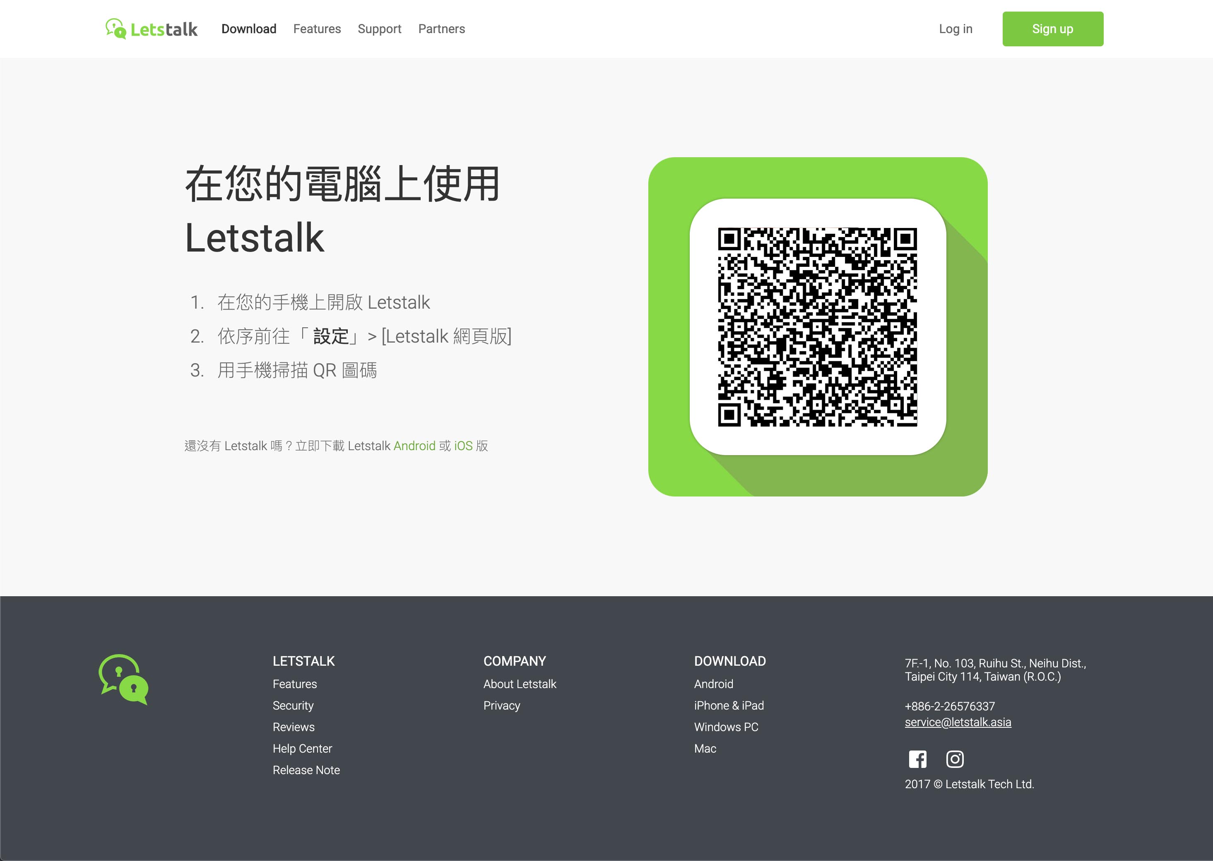
Task: Follow the green Android download link
Action: [414, 446]
